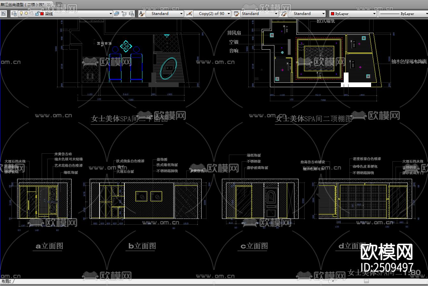Expand the ByLayer color control dropdown
Image resolution: width=428 pixels, height=286 pixels.
[x=374, y=14]
